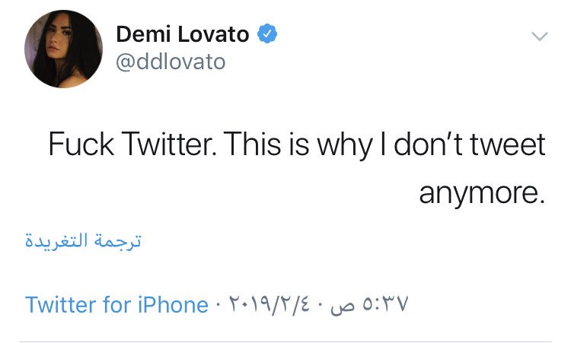Screen dimensions: 571x343
Task: Click the blue verified badge
Action: coord(266,35)
